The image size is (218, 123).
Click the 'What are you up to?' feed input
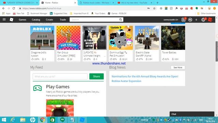pyautogui.click(x=60, y=77)
